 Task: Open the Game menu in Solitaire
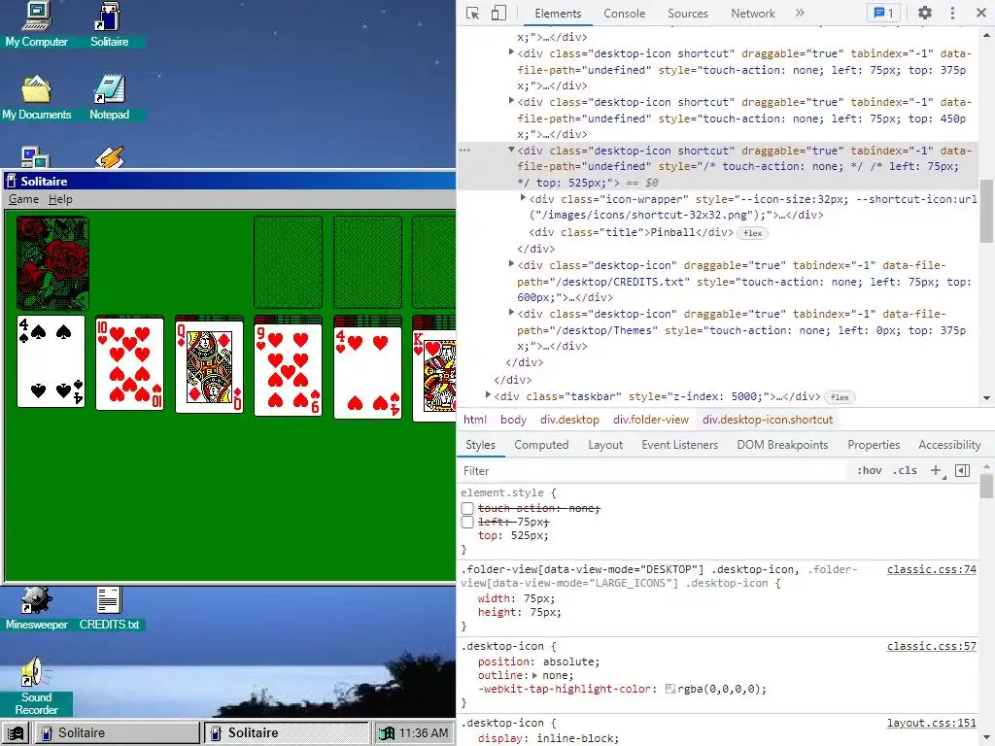(23, 199)
